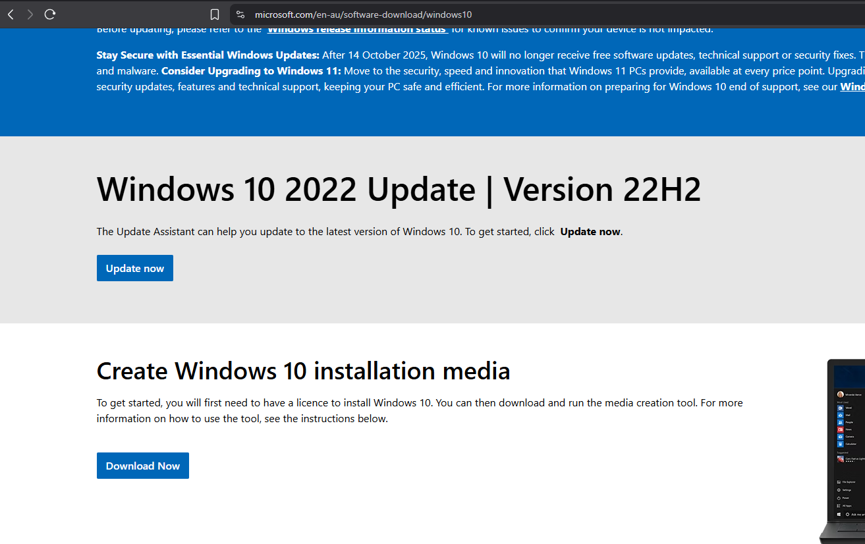Click the browser back arrow
Screen dimensions: 865x544
(x=11, y=14)
